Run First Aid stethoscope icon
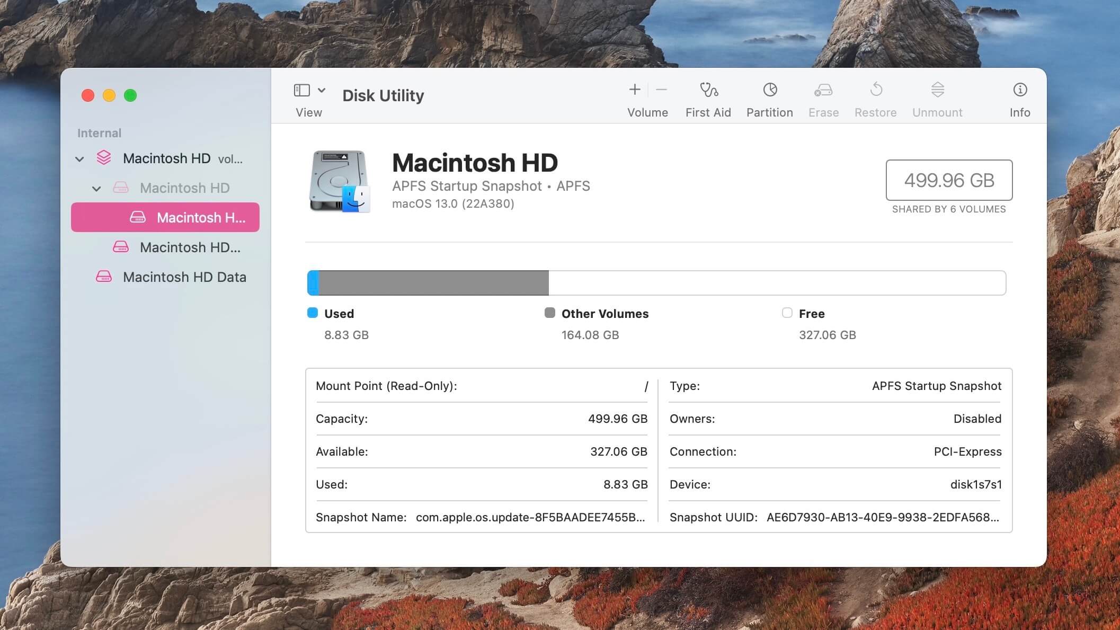 [x=708, y=90]
